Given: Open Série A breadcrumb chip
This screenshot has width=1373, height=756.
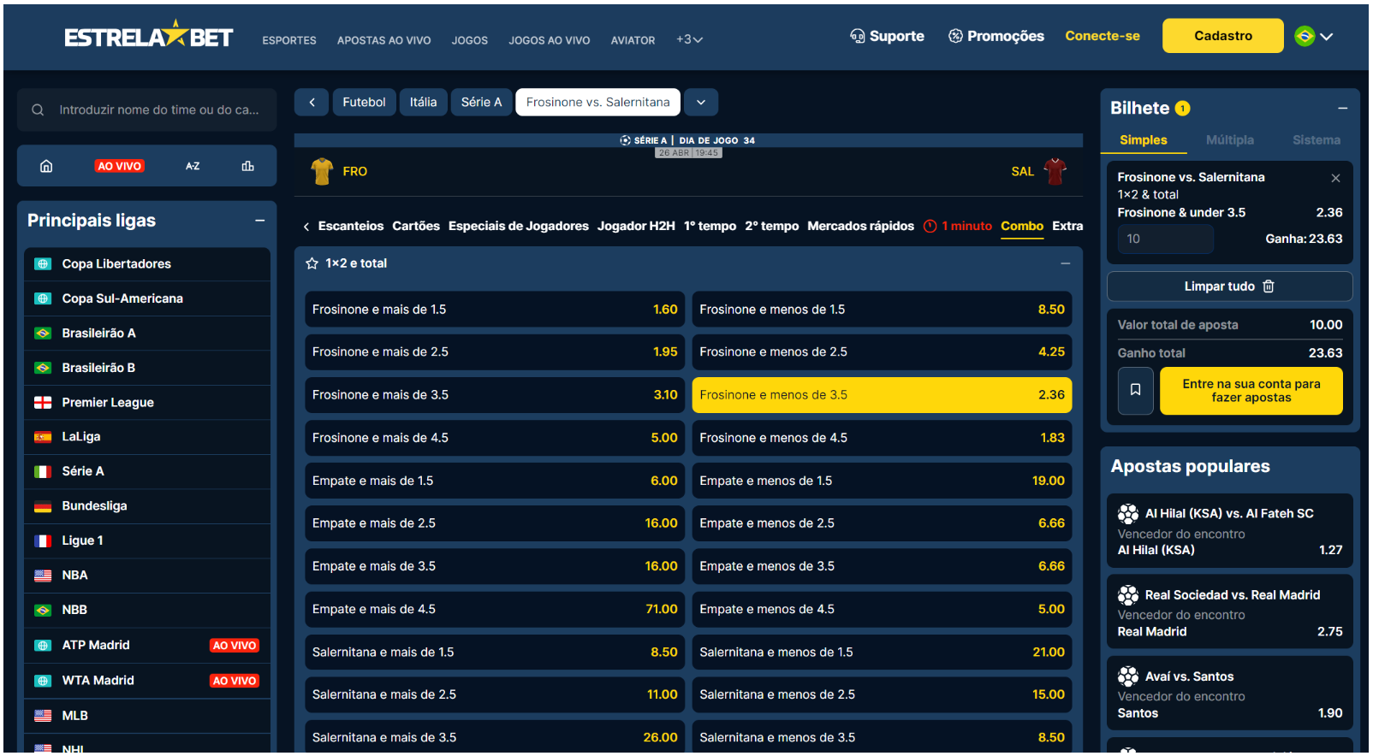Looking at the screenshot, I should click(481, 103).
